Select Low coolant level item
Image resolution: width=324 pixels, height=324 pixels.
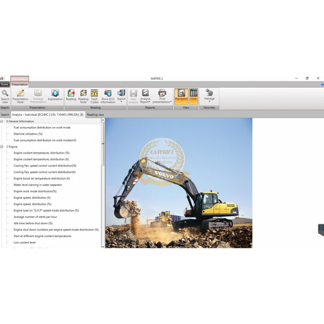pos(25,243)
